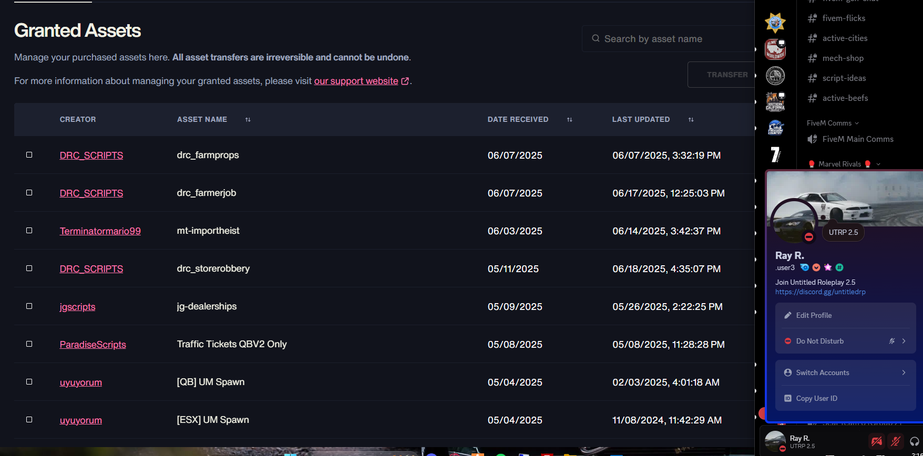The height and width of the screenshot is (456, 923).
Task: Open the Almet Worldwide Discord server icon
Action: 775,49
